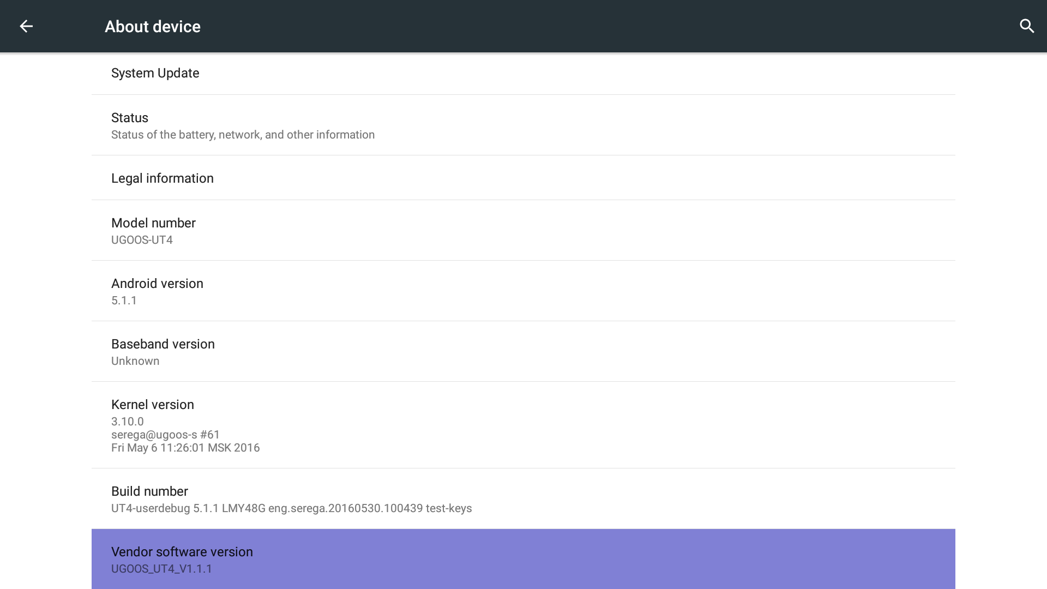Open the Status entry
Screen dimensions: 1047x589
point(130,118)
